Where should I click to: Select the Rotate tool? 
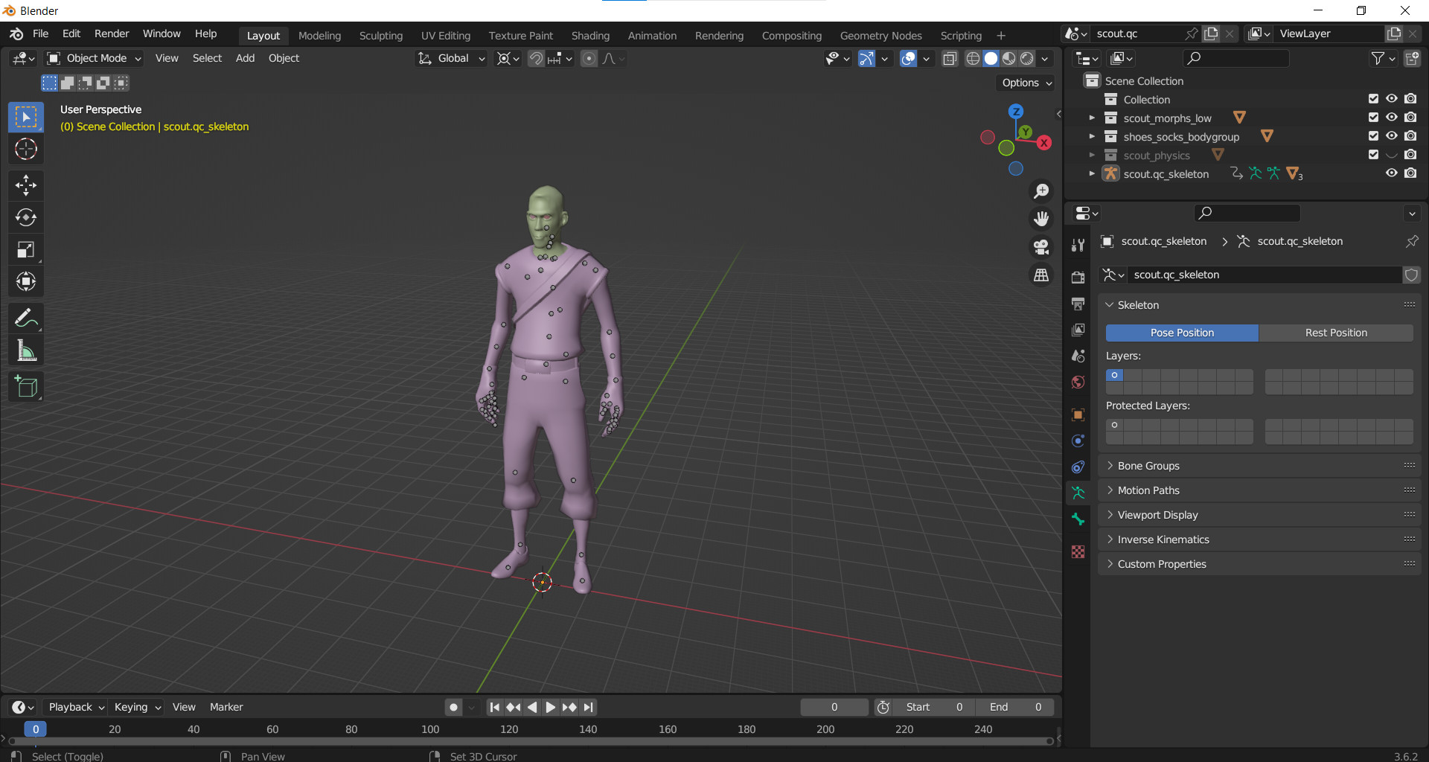tap(26, 217)
